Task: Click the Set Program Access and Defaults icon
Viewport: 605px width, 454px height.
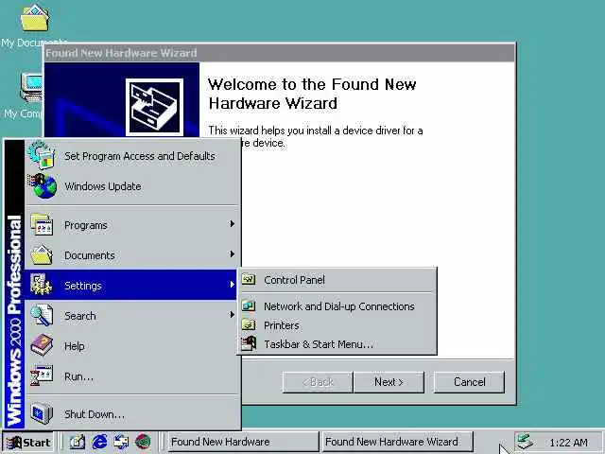Action: pos(42,155)
